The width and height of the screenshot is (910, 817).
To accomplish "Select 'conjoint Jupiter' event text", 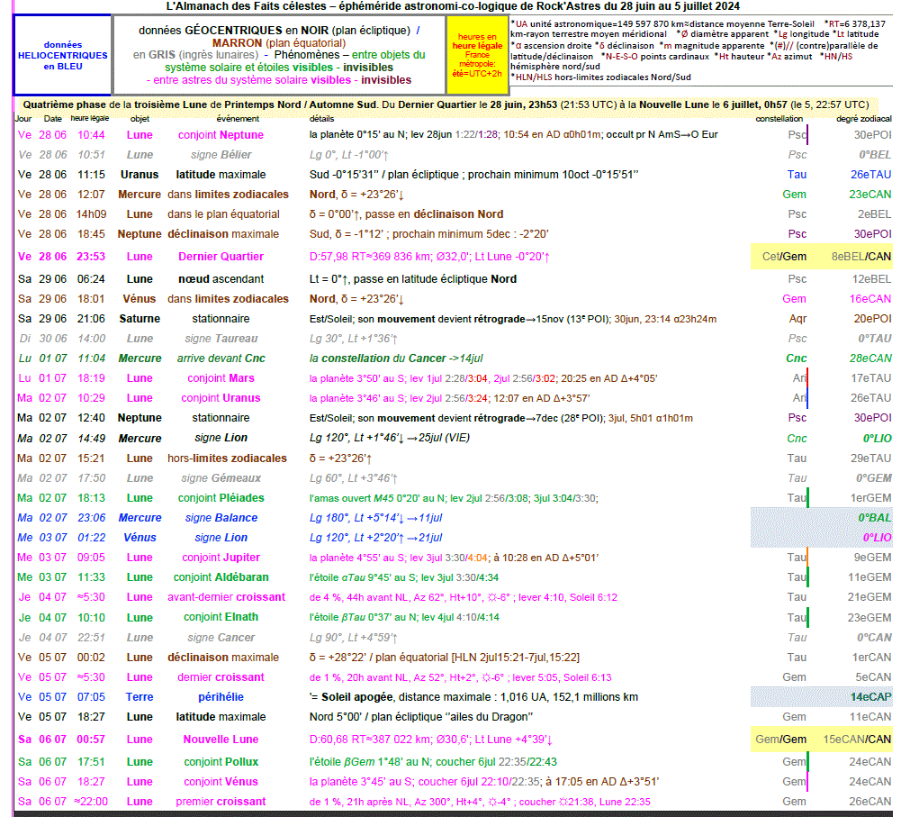I will tap(221, 558).
